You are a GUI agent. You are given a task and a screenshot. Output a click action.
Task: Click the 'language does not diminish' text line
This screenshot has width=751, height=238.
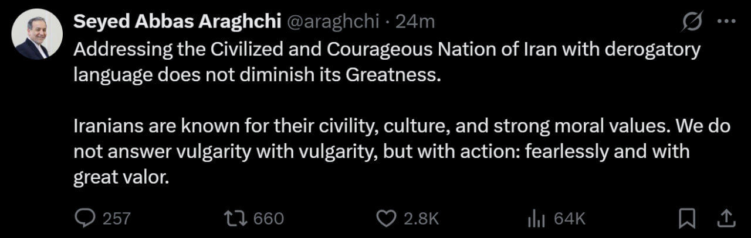[x=256, y=75]
